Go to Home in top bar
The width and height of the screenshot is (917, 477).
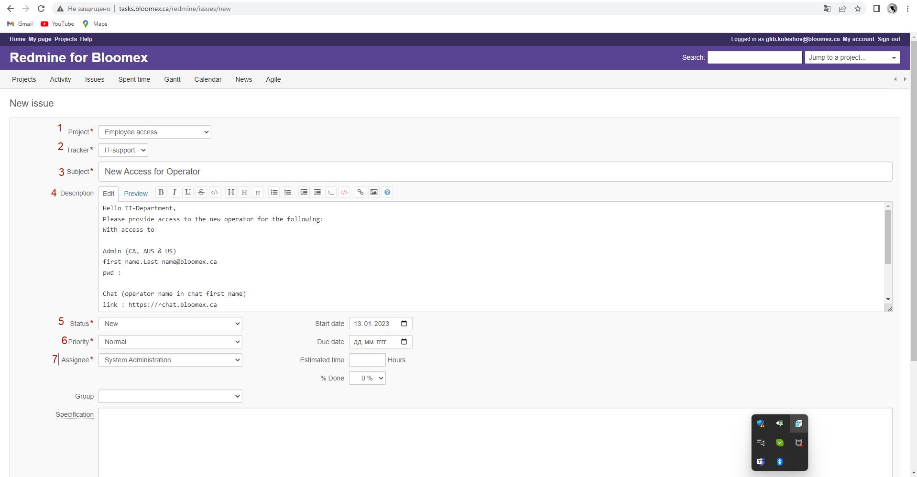click(x=17, y=39)
